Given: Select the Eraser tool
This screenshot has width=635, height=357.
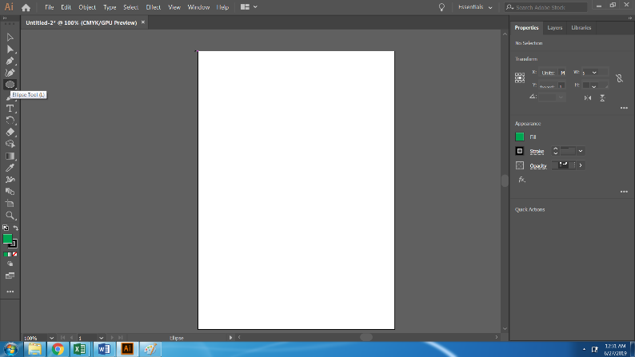Looking at the screenshot, I should (x=10, y=132).
